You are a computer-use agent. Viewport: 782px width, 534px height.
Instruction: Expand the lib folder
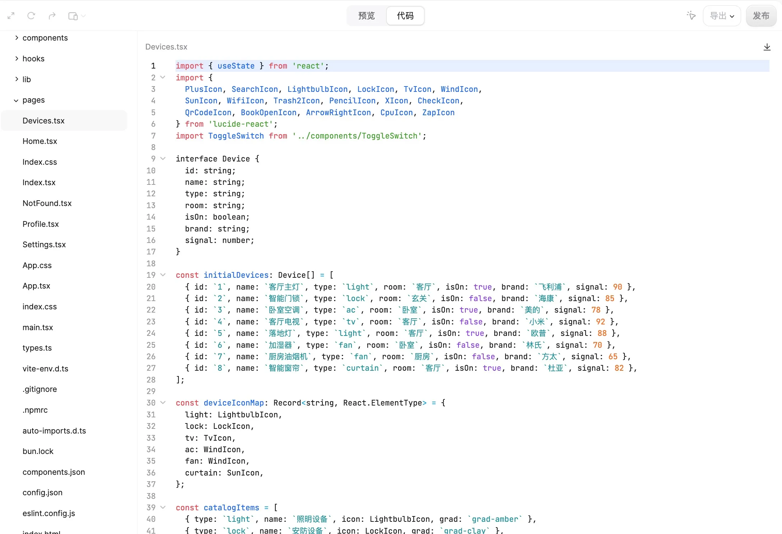coord(17,79)
